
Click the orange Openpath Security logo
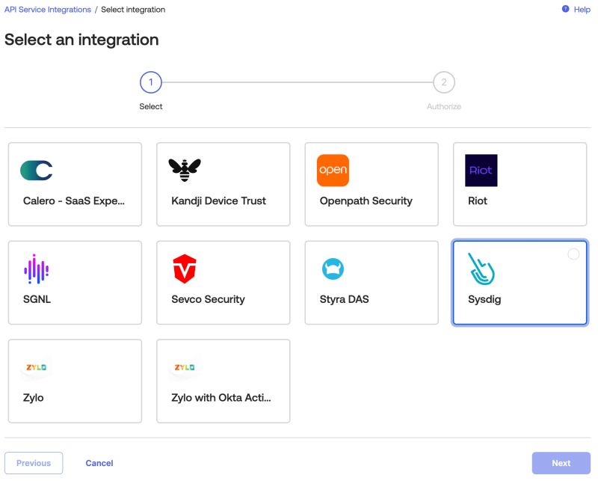pos(333,170)
